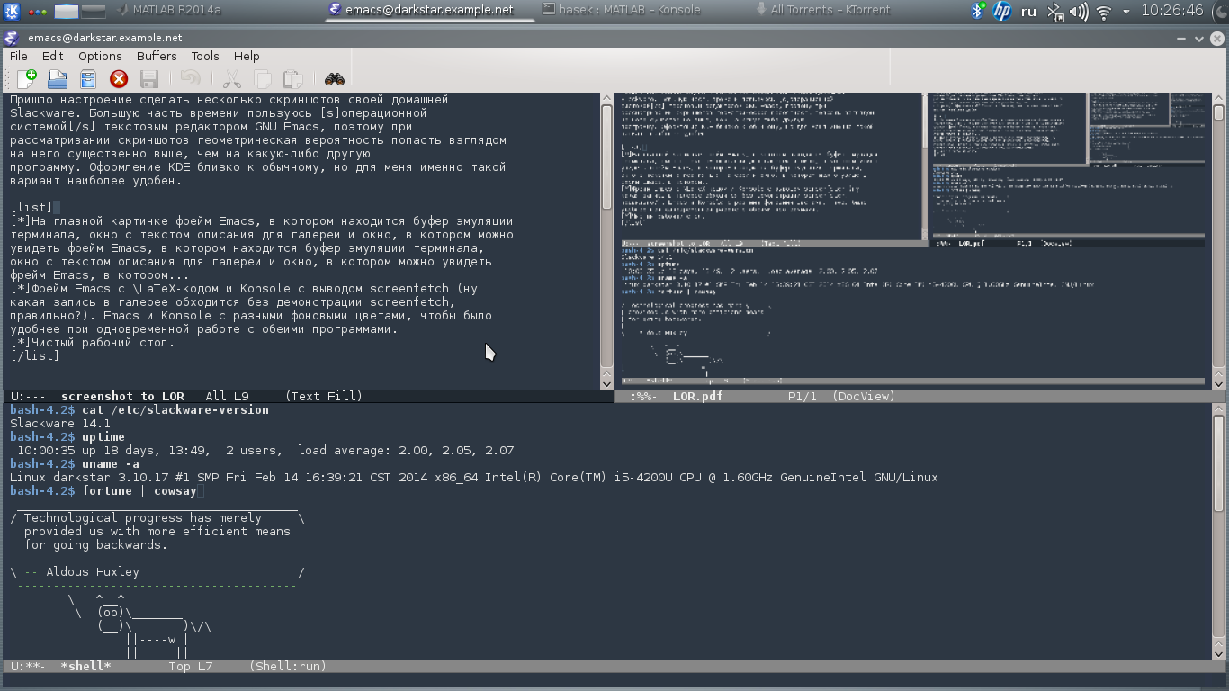This screenshot has height=691, width=1229.
Task: Switch to All Torrents – KTorrent task
Action: pos(822,10)
